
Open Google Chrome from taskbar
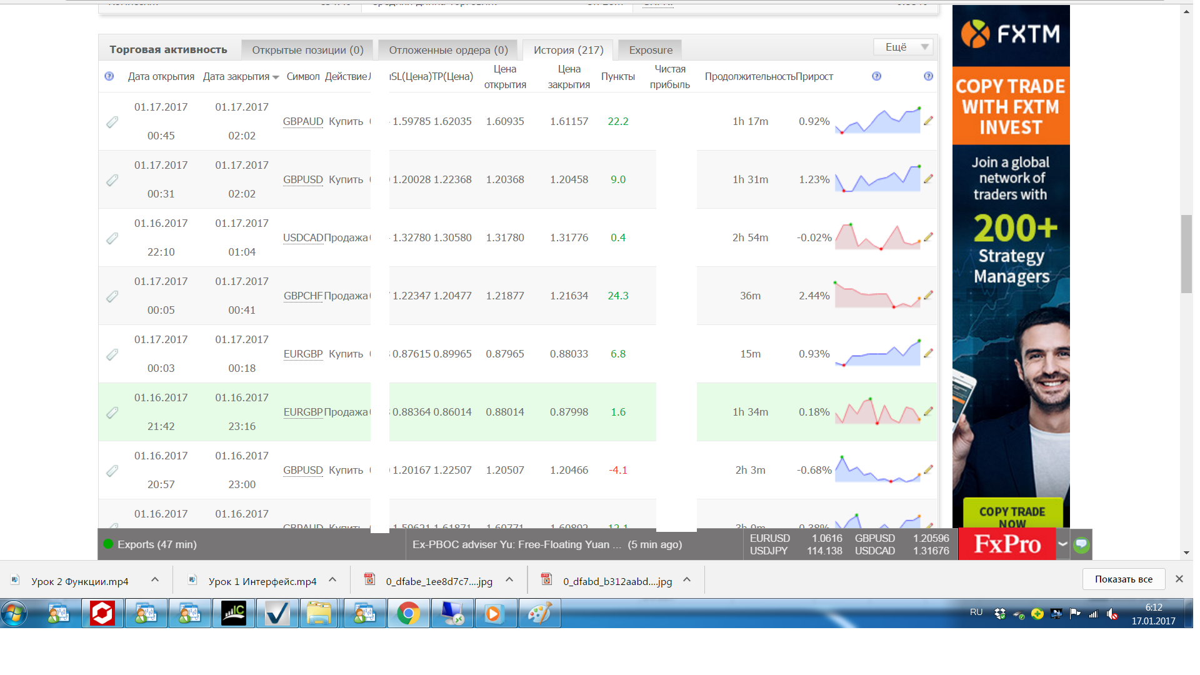coord(408,614)
